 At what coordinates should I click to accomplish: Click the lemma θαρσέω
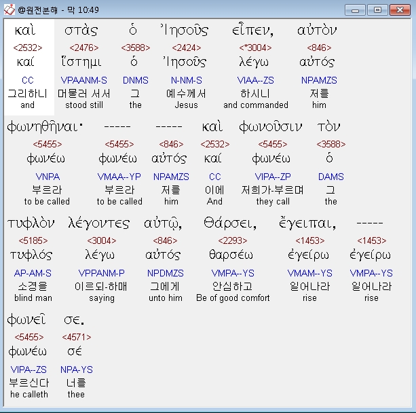(231, 255)
